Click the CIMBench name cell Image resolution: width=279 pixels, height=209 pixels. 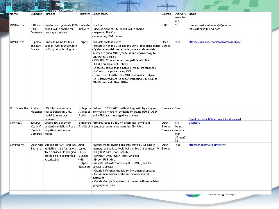(19, 31)
